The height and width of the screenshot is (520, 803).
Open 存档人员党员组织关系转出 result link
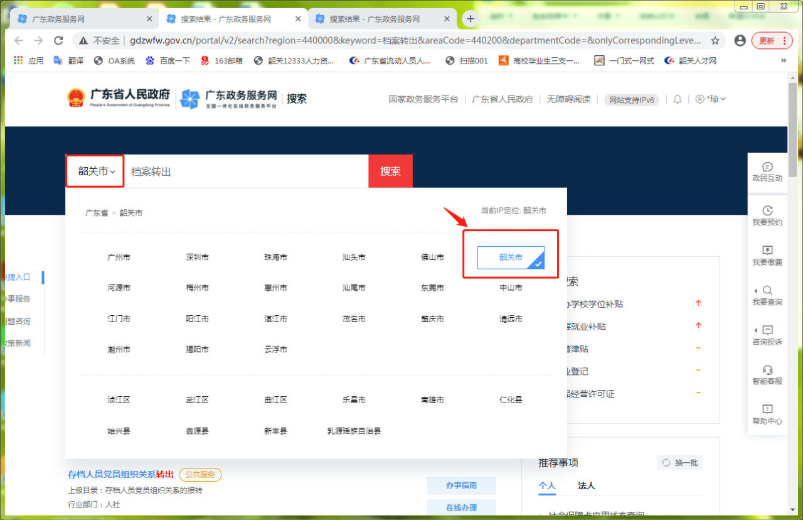click(120, 474)
